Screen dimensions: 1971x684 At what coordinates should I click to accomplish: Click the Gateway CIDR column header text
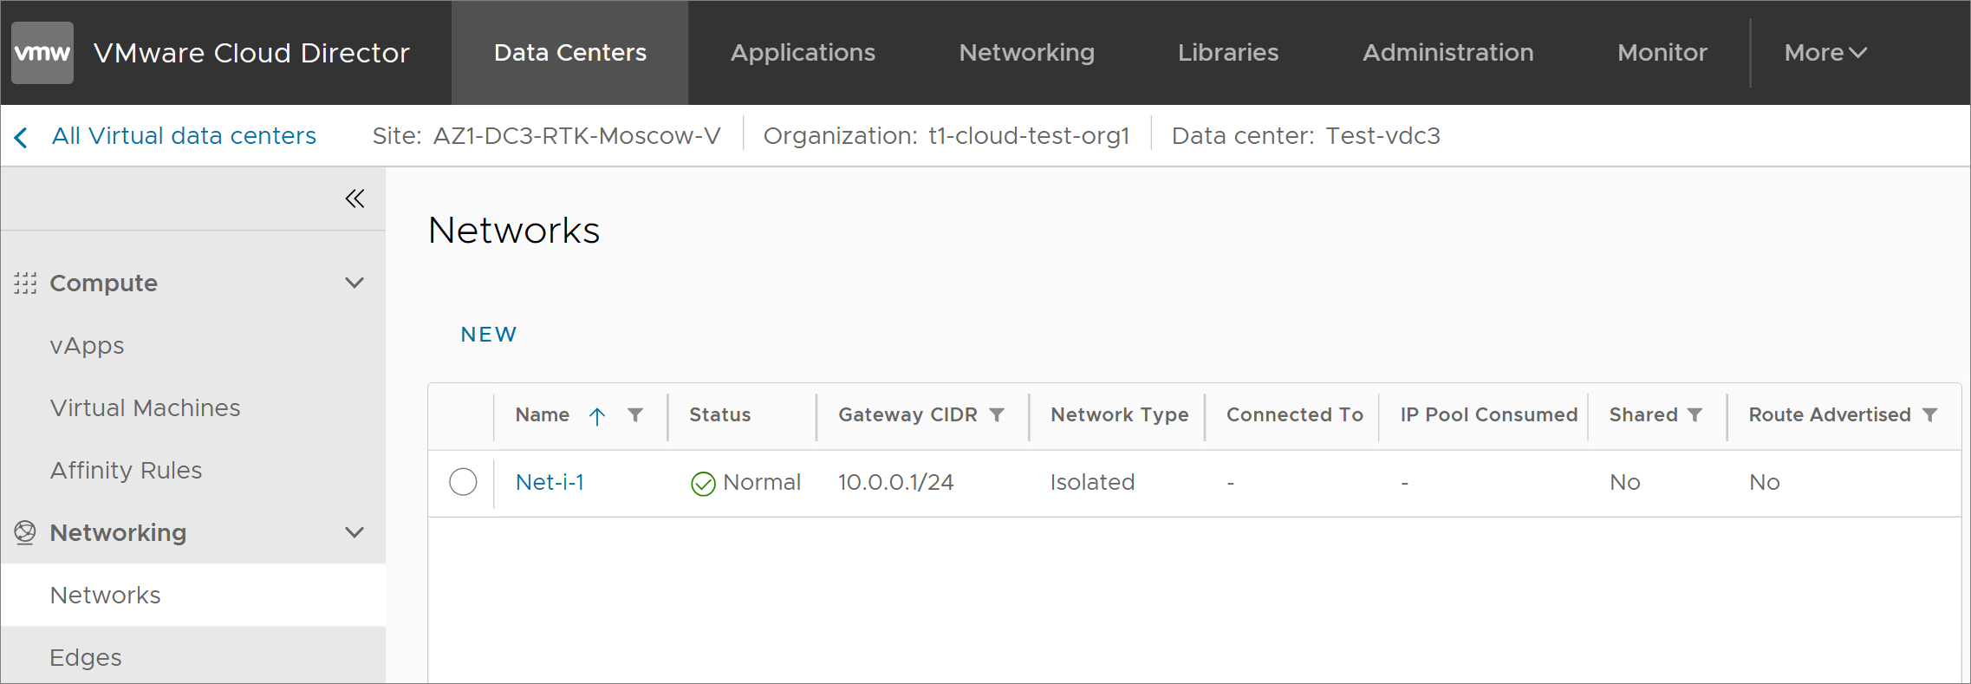click(907, 415)
